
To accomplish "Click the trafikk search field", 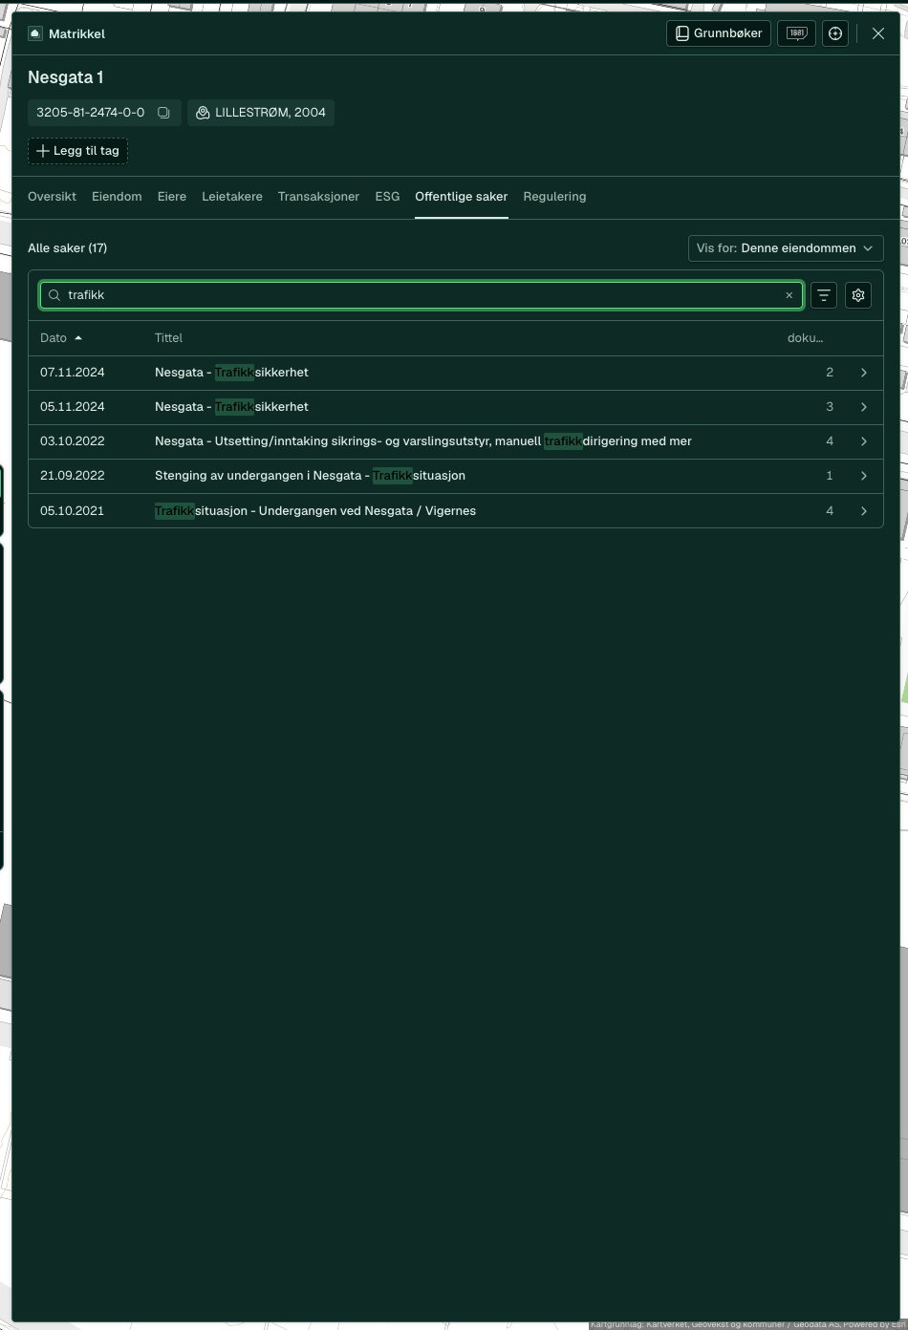I will point(422,295).
